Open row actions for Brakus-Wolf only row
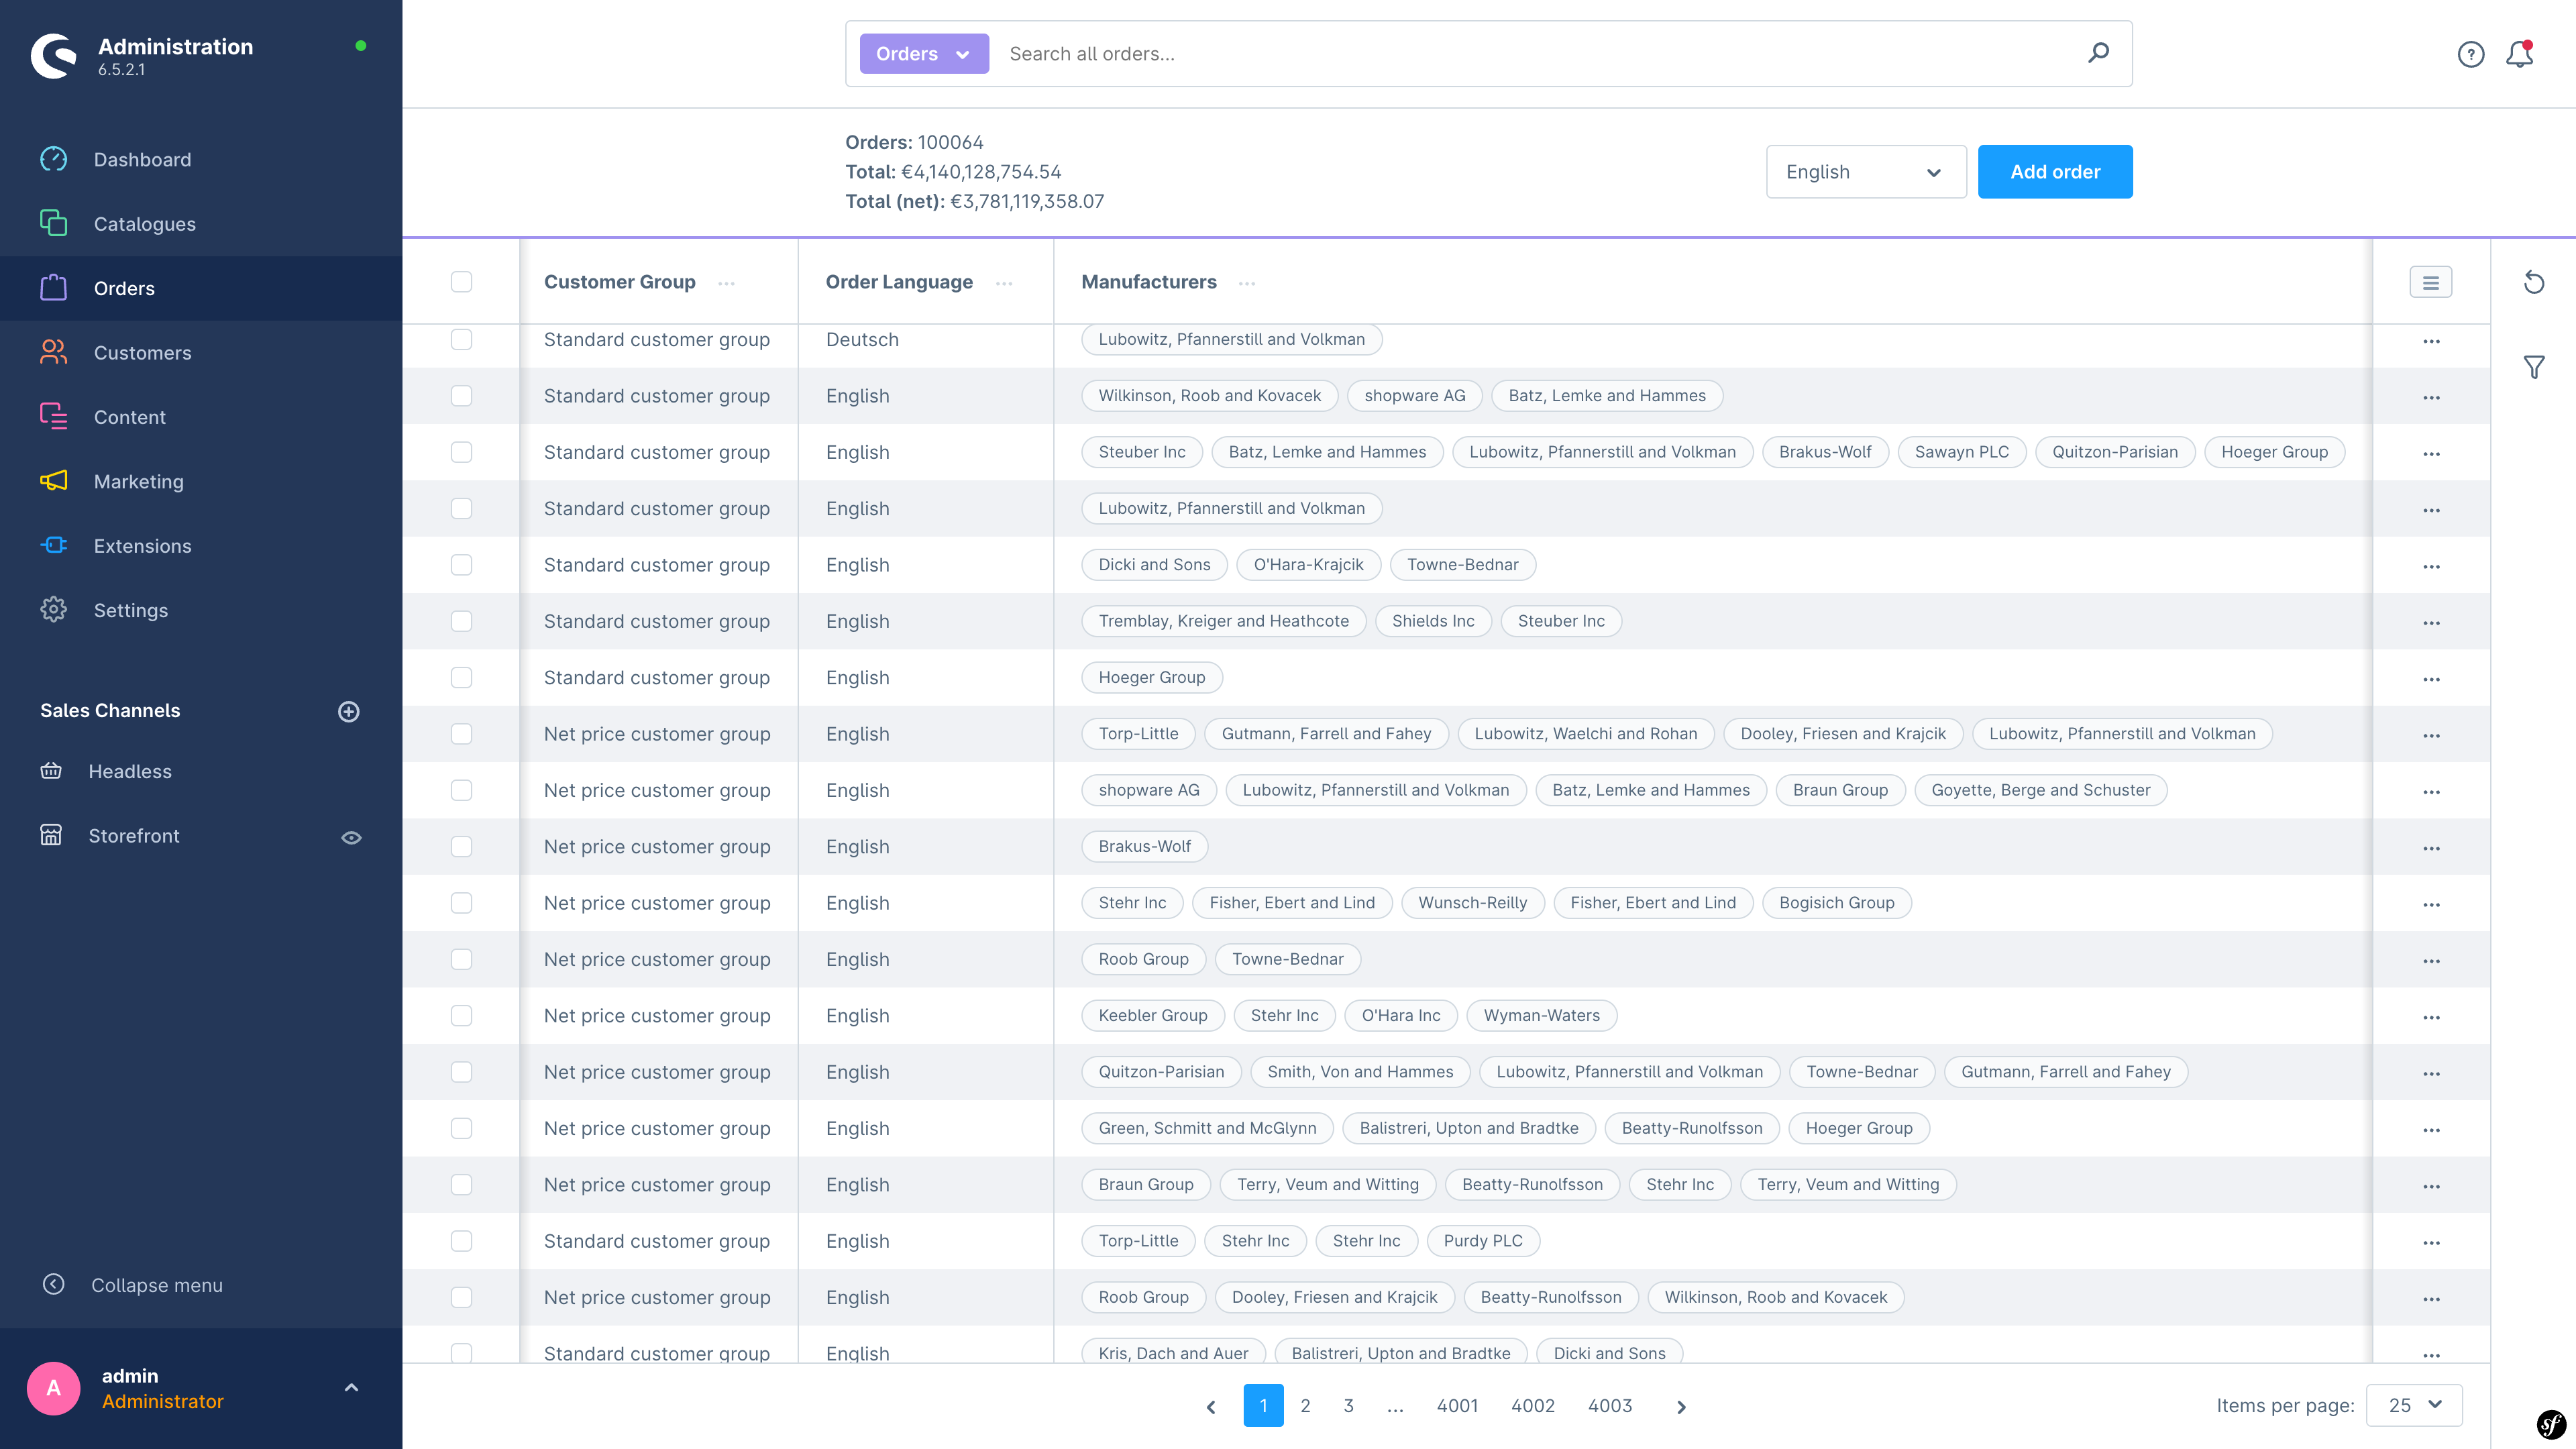2576x1449 pixels. [x=2431, y=848]
